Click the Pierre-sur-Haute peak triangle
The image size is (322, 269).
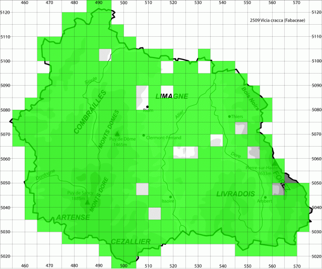pos(275,163)
